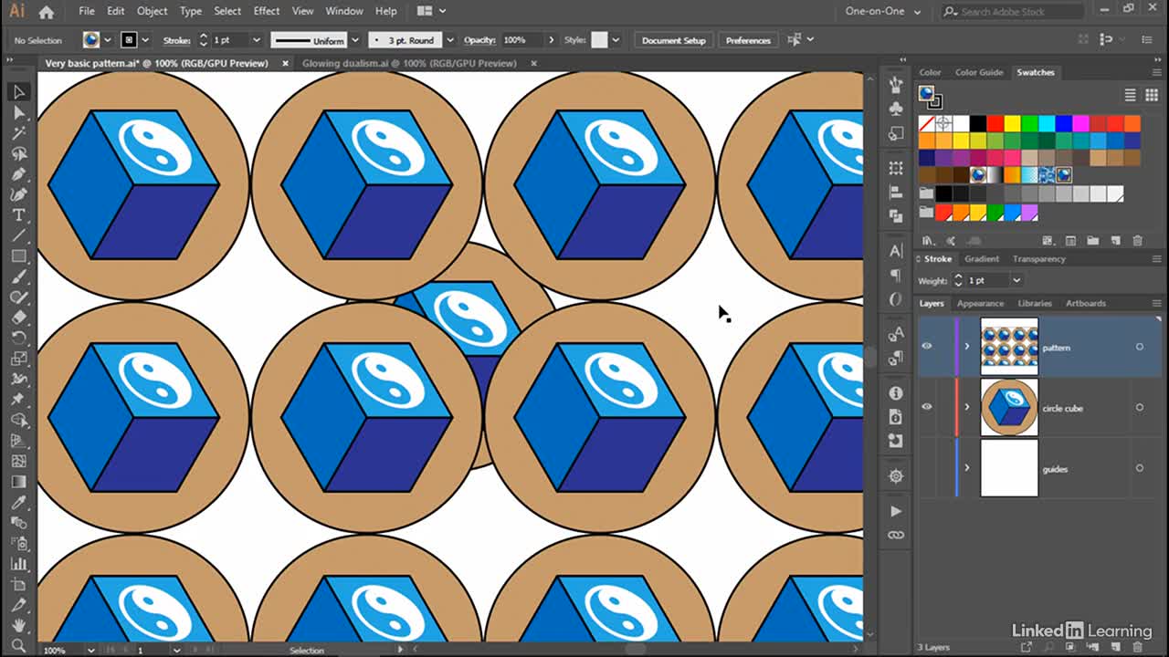Screen dimensions: 1169x657
Task: Click the Document Setup button
Action: pos(674,40)
